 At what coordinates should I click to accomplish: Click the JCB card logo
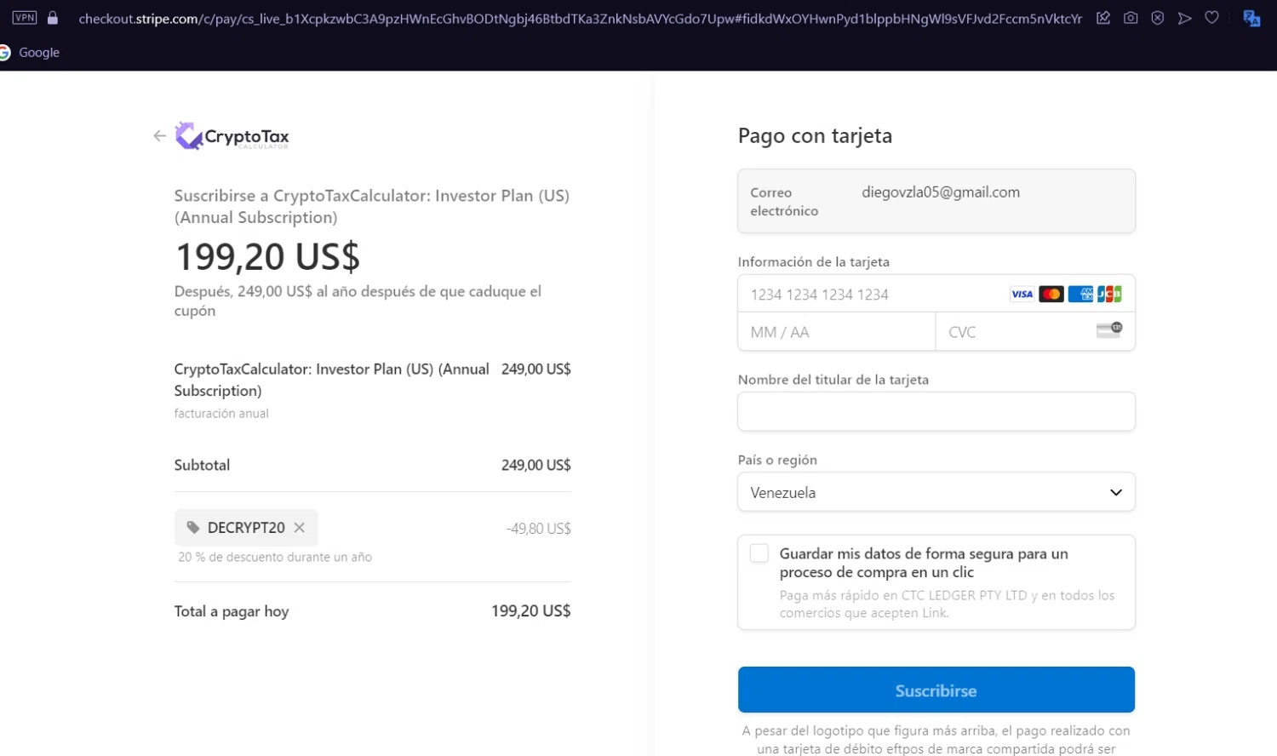click(x=1109, y=295)
